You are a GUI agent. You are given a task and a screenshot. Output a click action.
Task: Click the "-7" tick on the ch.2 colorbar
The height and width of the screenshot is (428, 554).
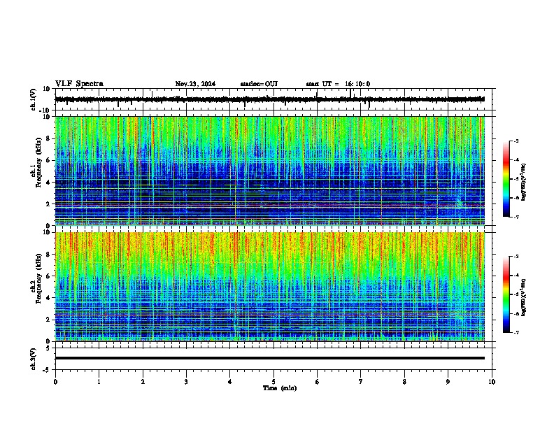pos(516,332)
